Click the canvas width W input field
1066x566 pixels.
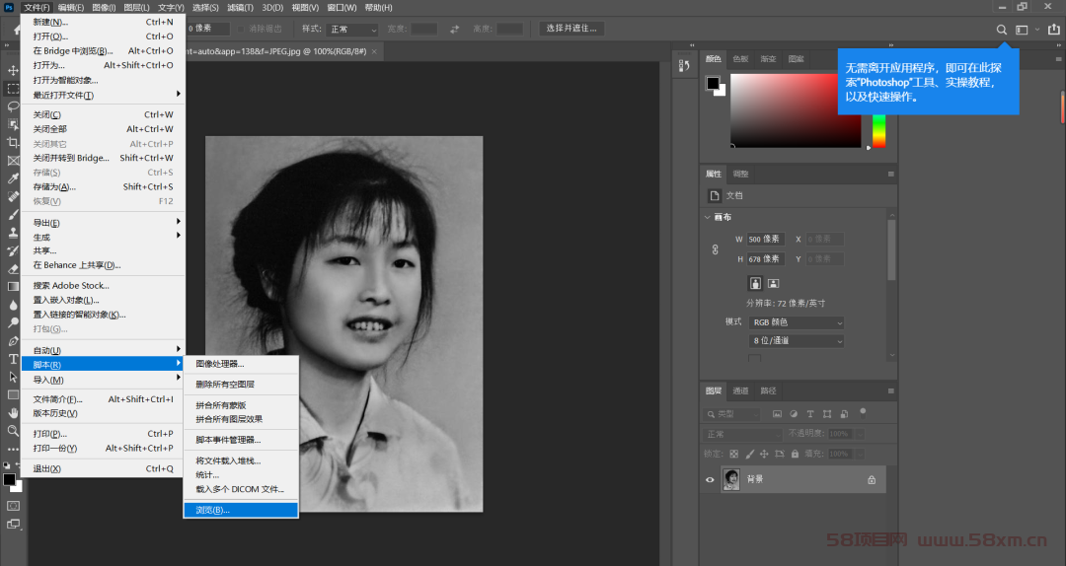pyautogui.click(x=766, y=240)
